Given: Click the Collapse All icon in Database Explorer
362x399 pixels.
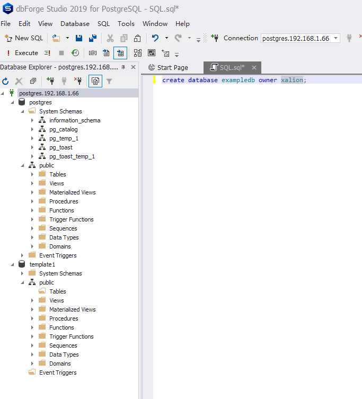Looking at the screenshot, I should coord(33,81).
